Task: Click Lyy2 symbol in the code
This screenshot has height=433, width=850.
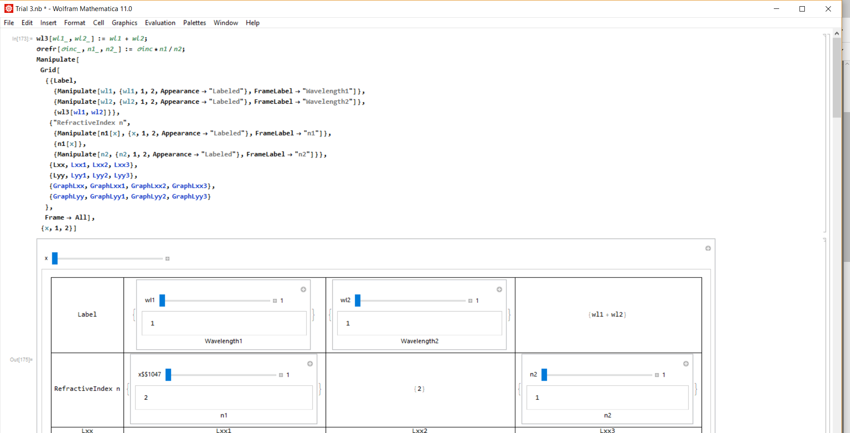Action: (x=100, y=176)
